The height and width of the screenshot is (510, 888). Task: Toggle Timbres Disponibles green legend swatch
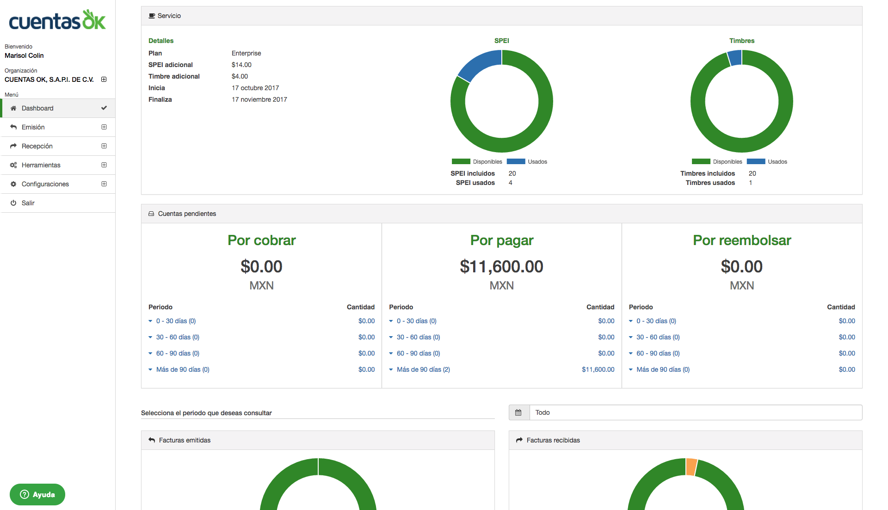(x=701, y=161)
